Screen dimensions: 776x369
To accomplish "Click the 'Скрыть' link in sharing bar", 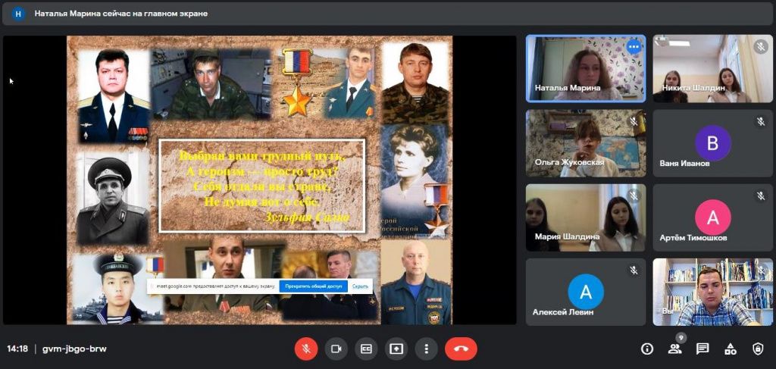I will (x=360, y=286).
